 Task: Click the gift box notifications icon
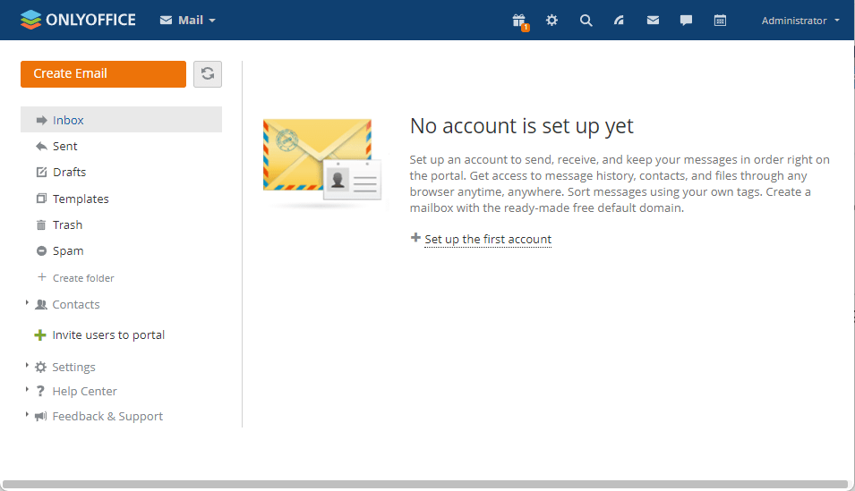point(518,21)
